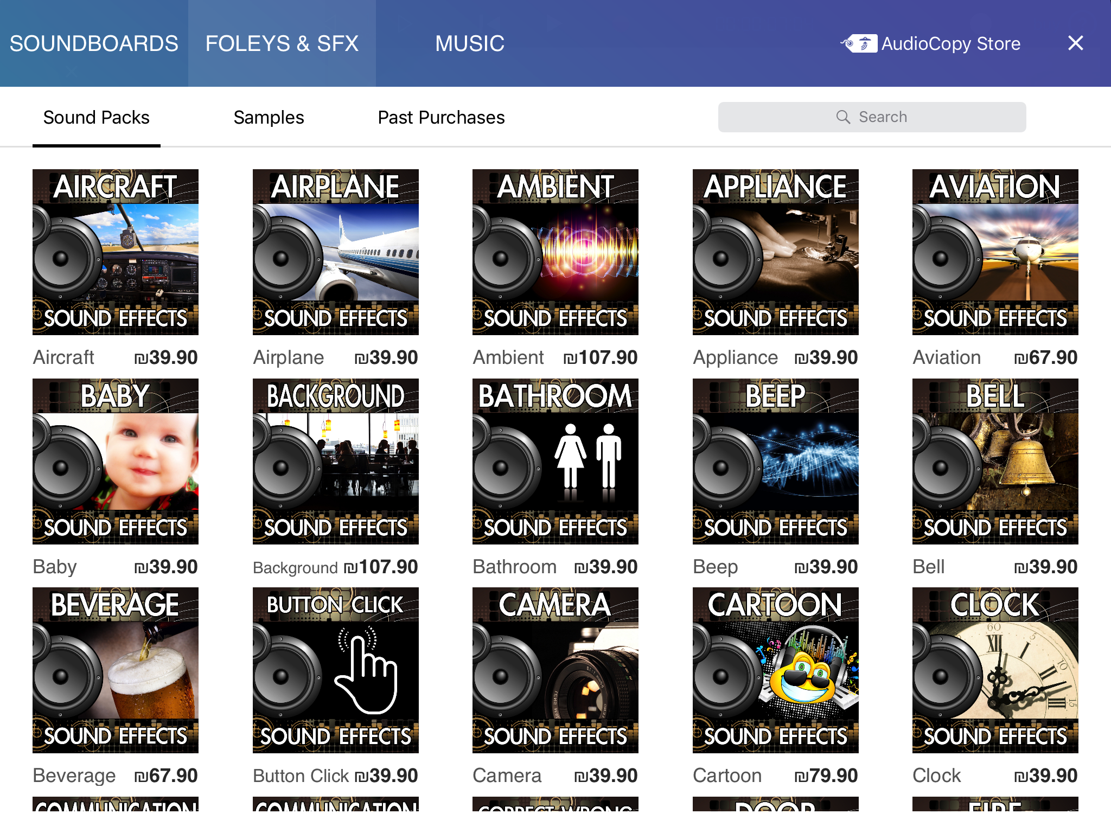Select the Button Click pack name label
The width and height of the screenshot is (1111, 833).
click(301, 776)
